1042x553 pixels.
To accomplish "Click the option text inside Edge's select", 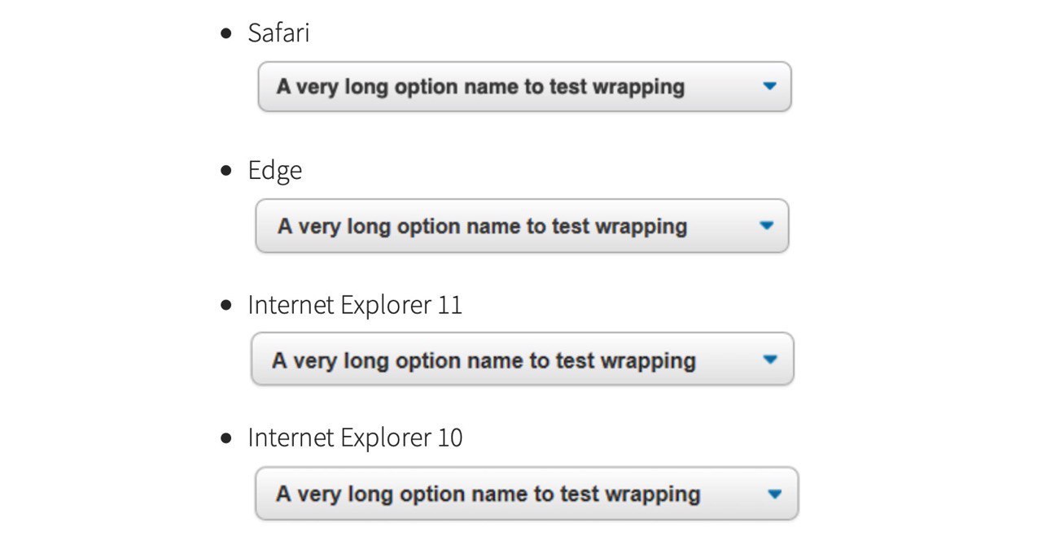I will coord(482,226).
